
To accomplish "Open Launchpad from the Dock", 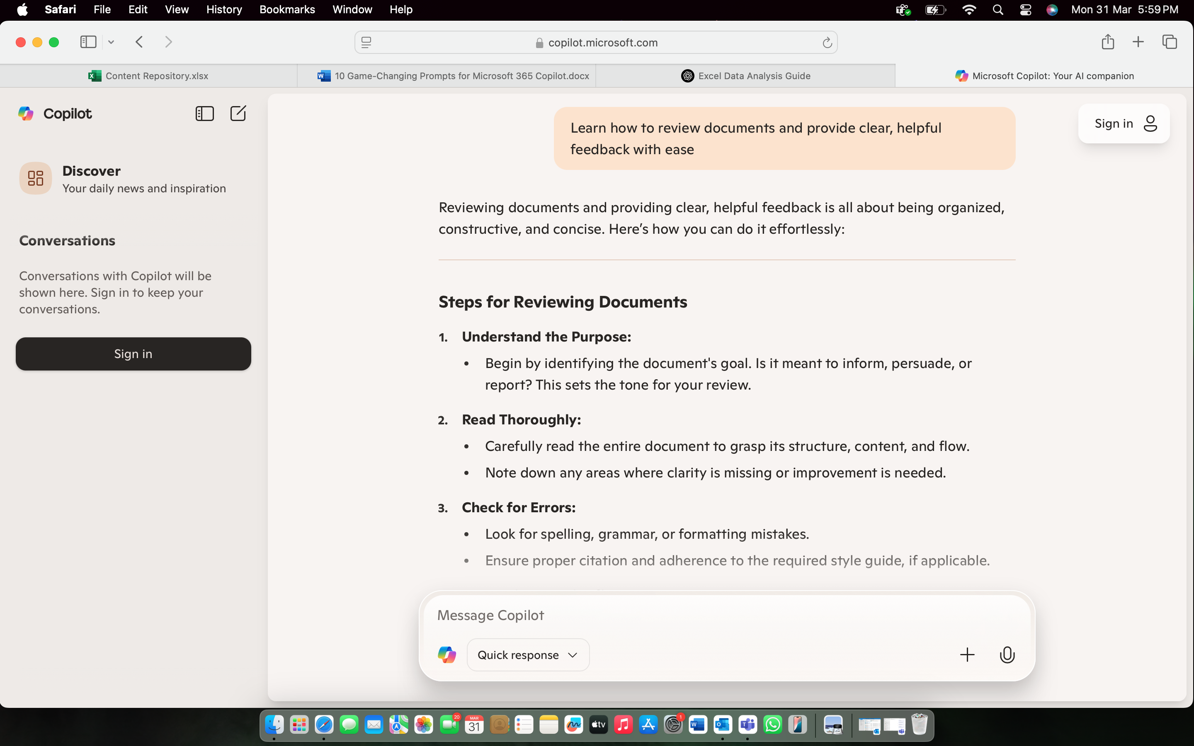I will 299,725.
